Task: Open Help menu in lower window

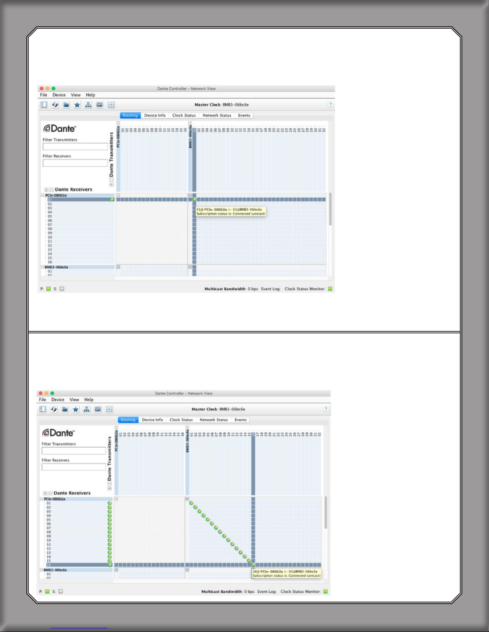Action: (89, 400)
